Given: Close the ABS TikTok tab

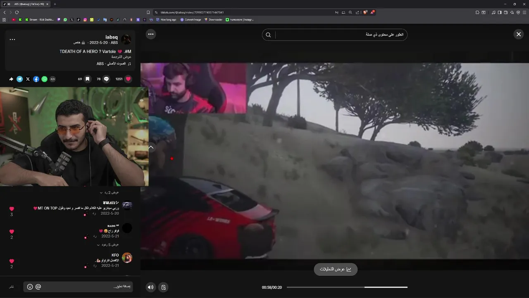Looking at the screenshot, I should pyautogui.click(x=48, y=4).
